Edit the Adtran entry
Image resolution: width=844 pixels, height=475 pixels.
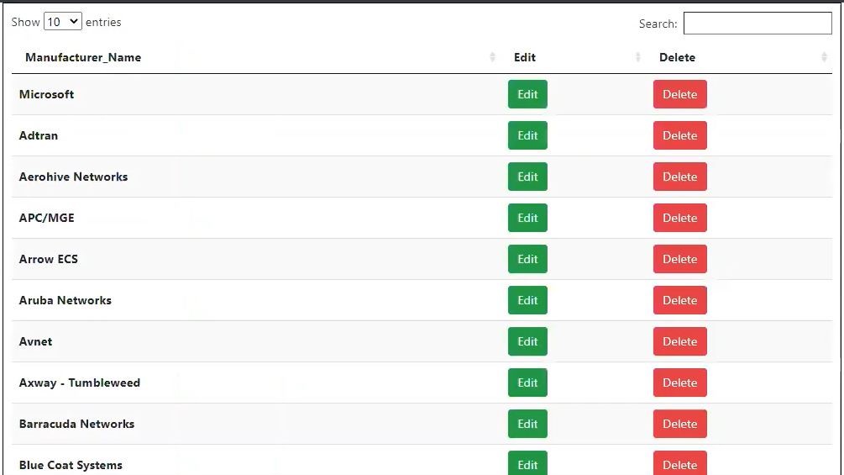pos(527,135)
